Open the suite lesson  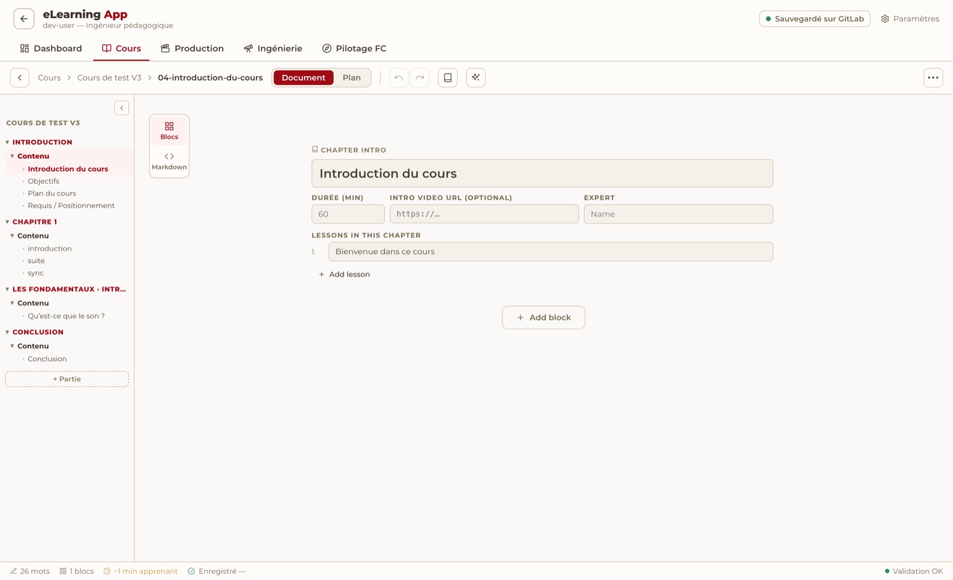[x=36, y=261]
